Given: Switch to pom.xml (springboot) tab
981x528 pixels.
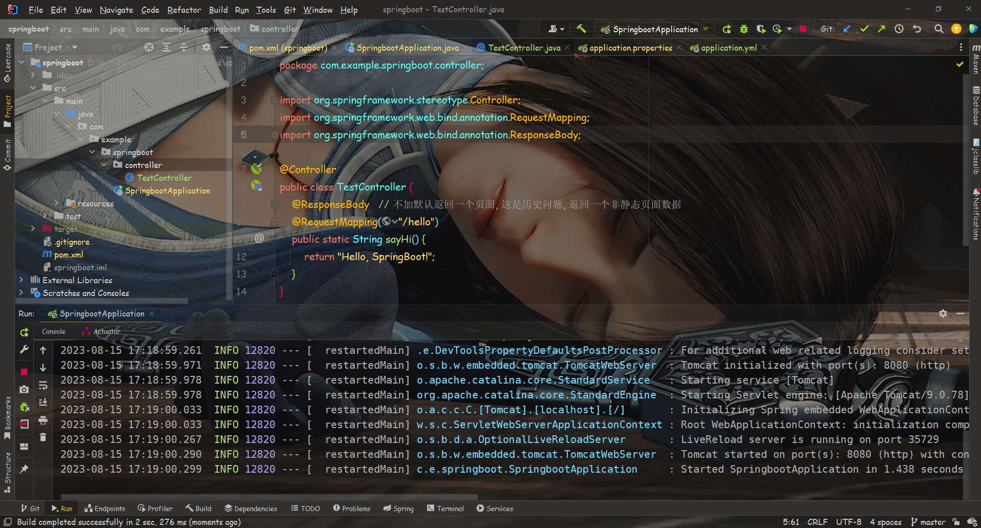Looking at the screenshot, I should click(288, 48).
